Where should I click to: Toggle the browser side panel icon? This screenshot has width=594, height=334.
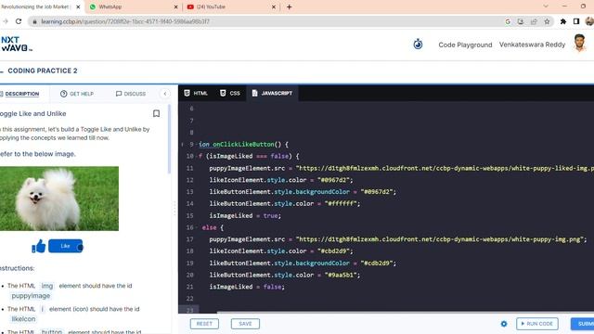pos(576,21)
